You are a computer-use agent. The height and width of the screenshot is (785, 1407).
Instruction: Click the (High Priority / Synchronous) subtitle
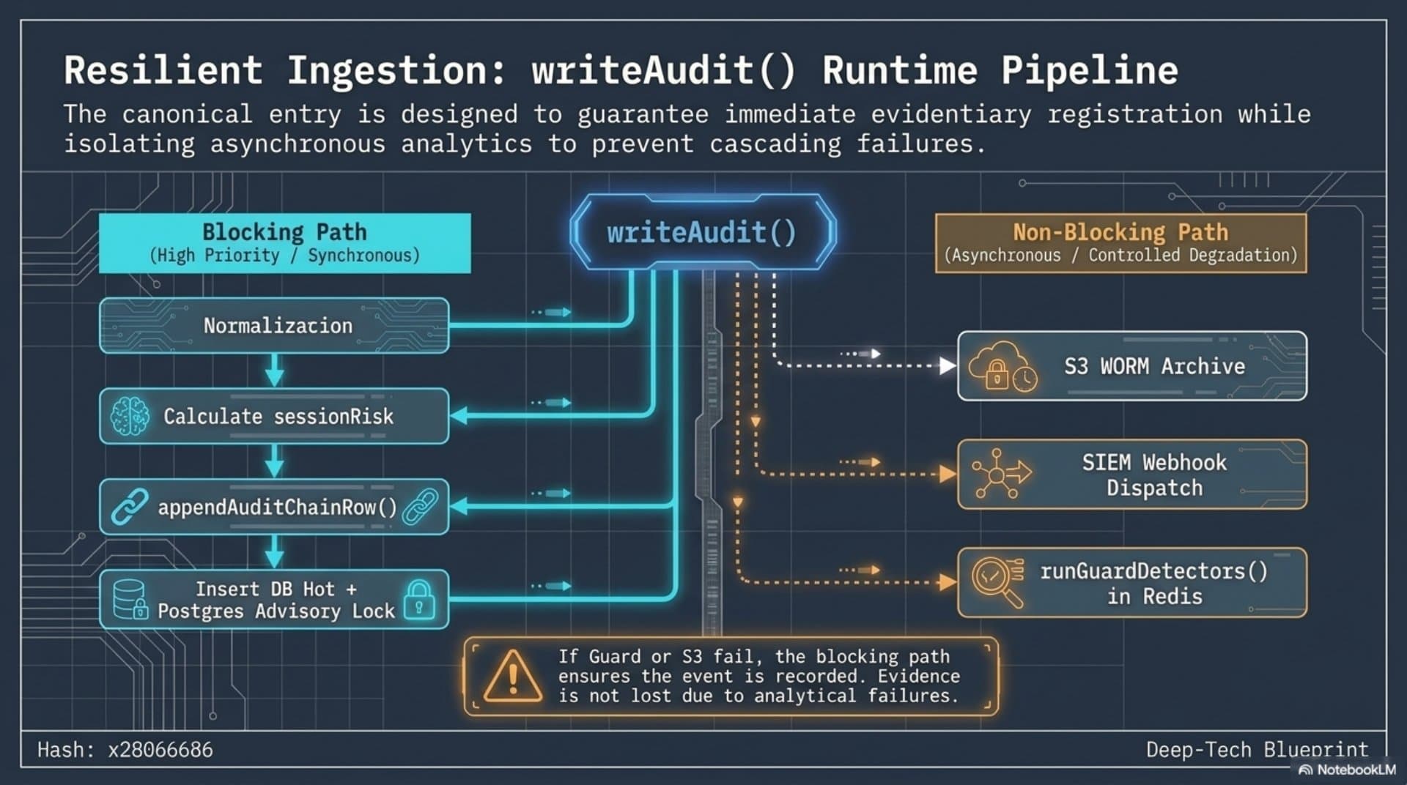(285, 256)
